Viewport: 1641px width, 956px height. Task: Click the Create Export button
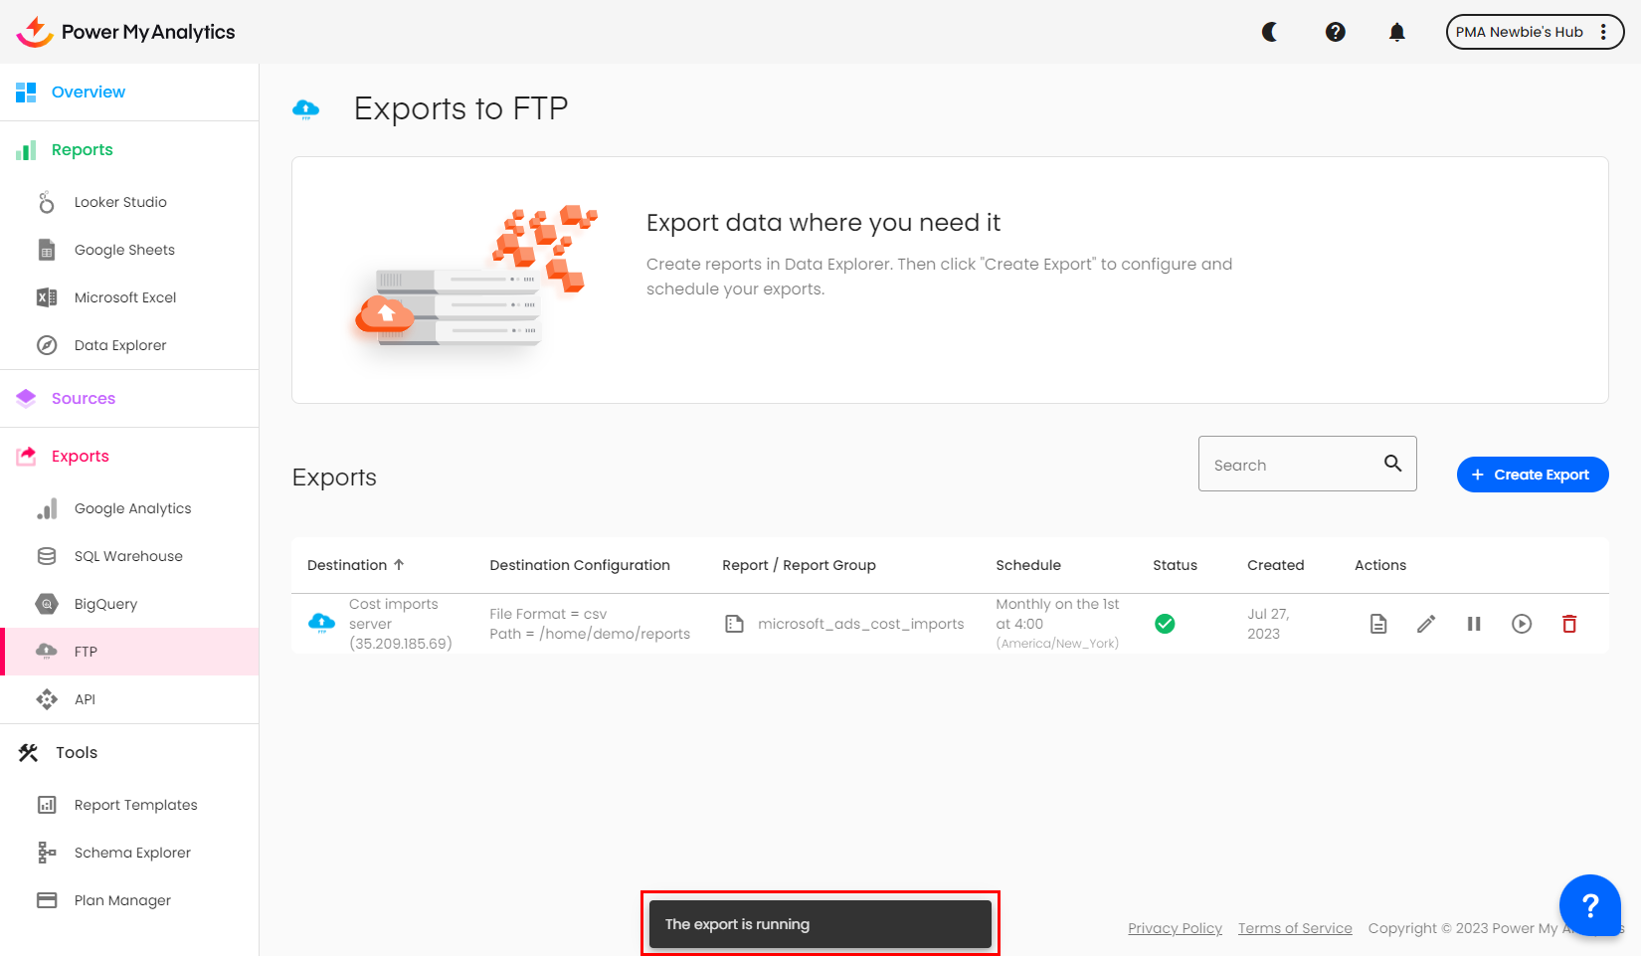pyautogui.click(x=1532, y=475)
